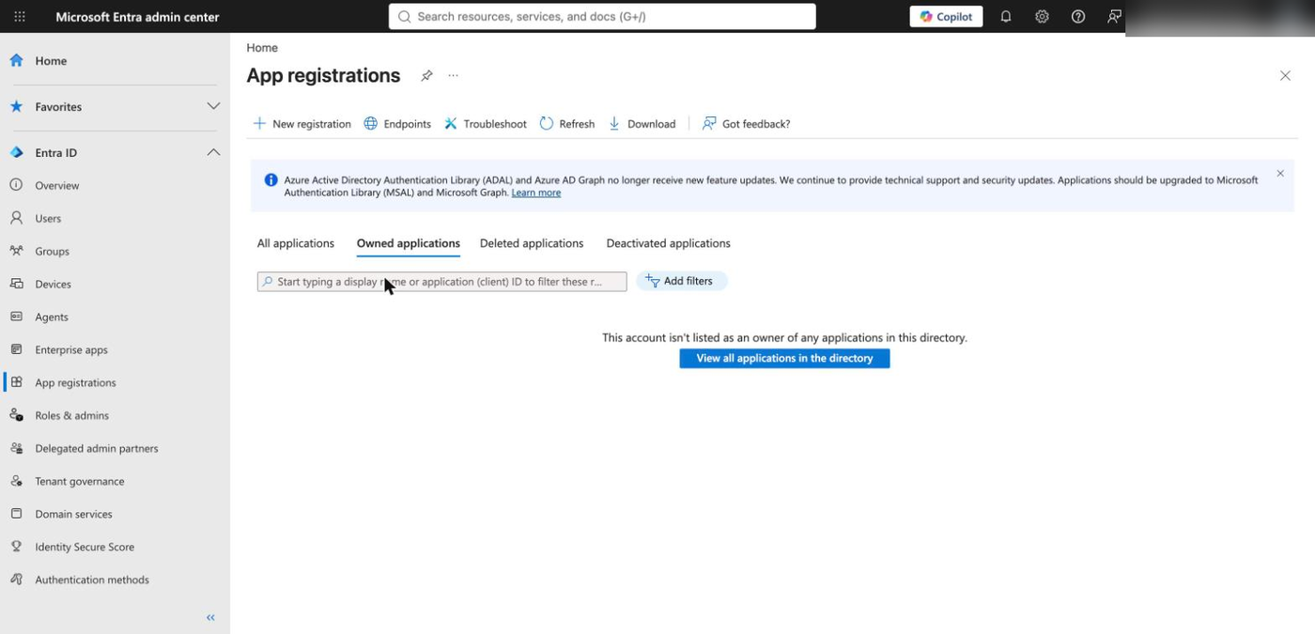Expand the Favorites section chevron

[213, 106]
